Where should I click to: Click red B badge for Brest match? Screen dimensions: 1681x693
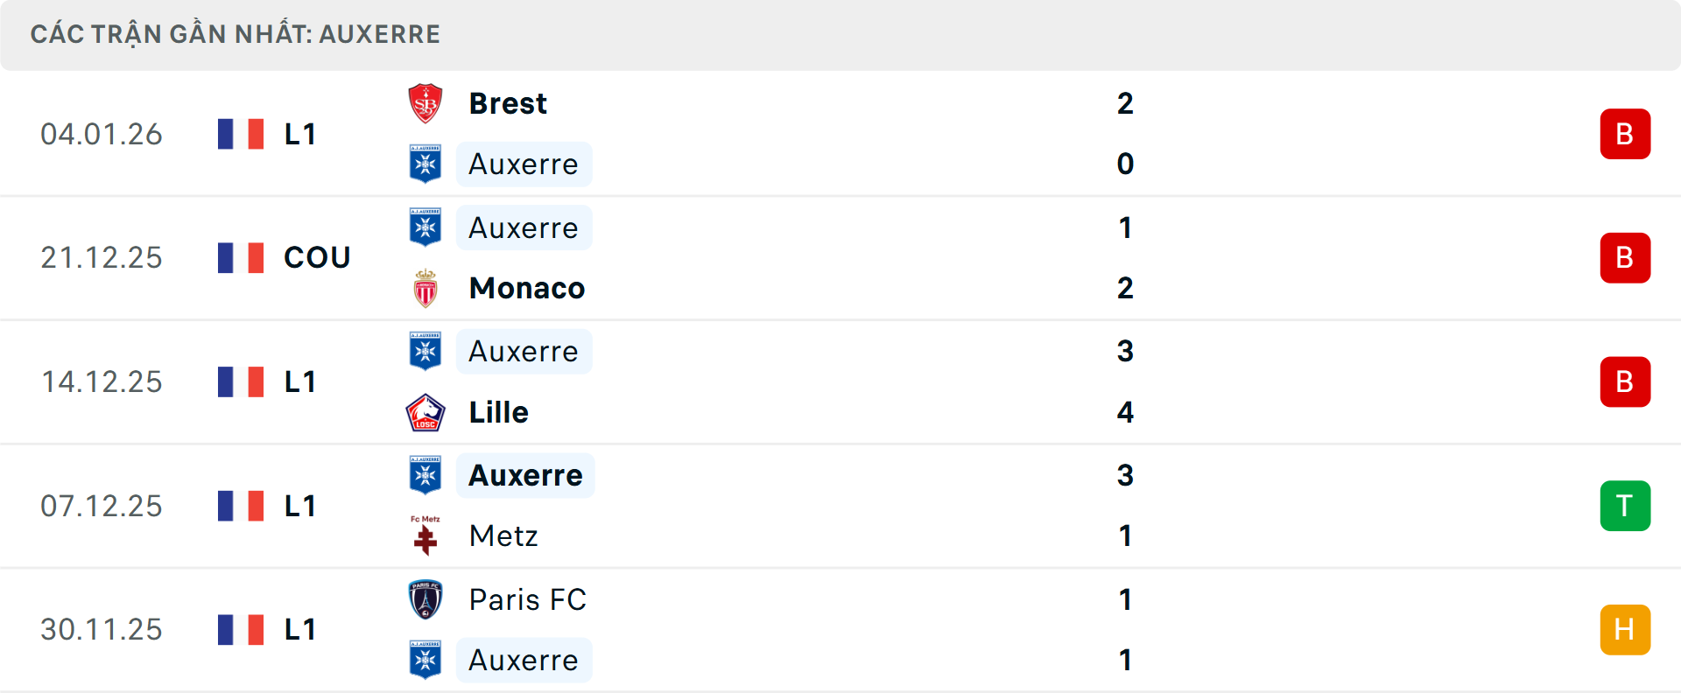pos(1625,134)
